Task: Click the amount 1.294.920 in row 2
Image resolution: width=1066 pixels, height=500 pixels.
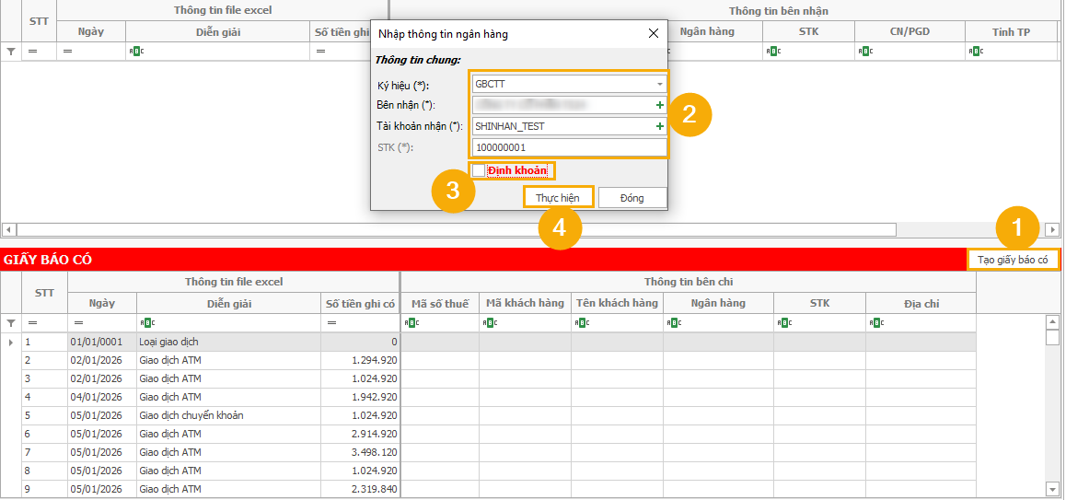Action: tap(360, 360)
